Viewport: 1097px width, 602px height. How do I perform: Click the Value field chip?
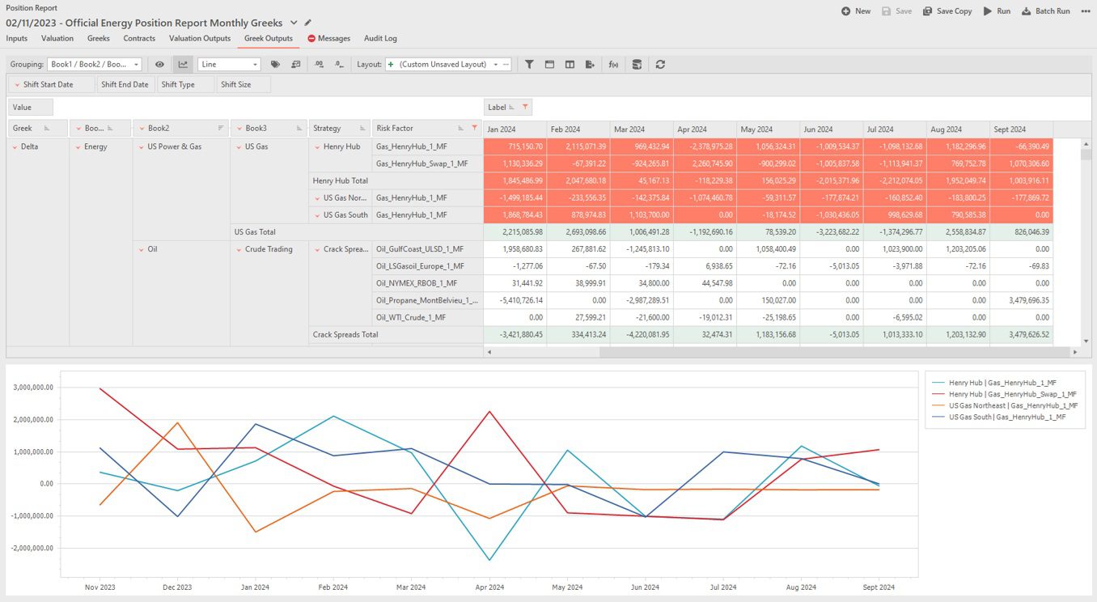click(30, 107)
